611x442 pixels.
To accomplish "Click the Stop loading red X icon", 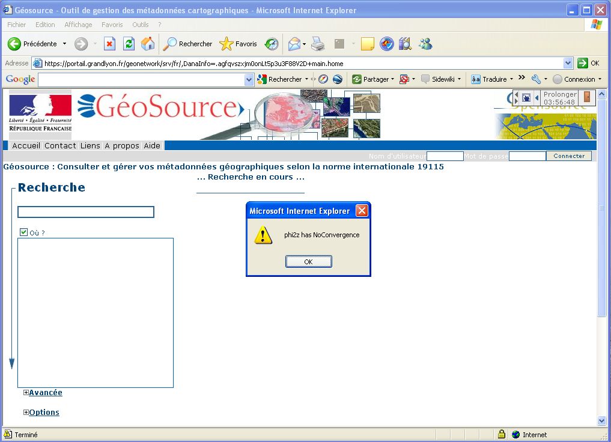I will point(110,44).
